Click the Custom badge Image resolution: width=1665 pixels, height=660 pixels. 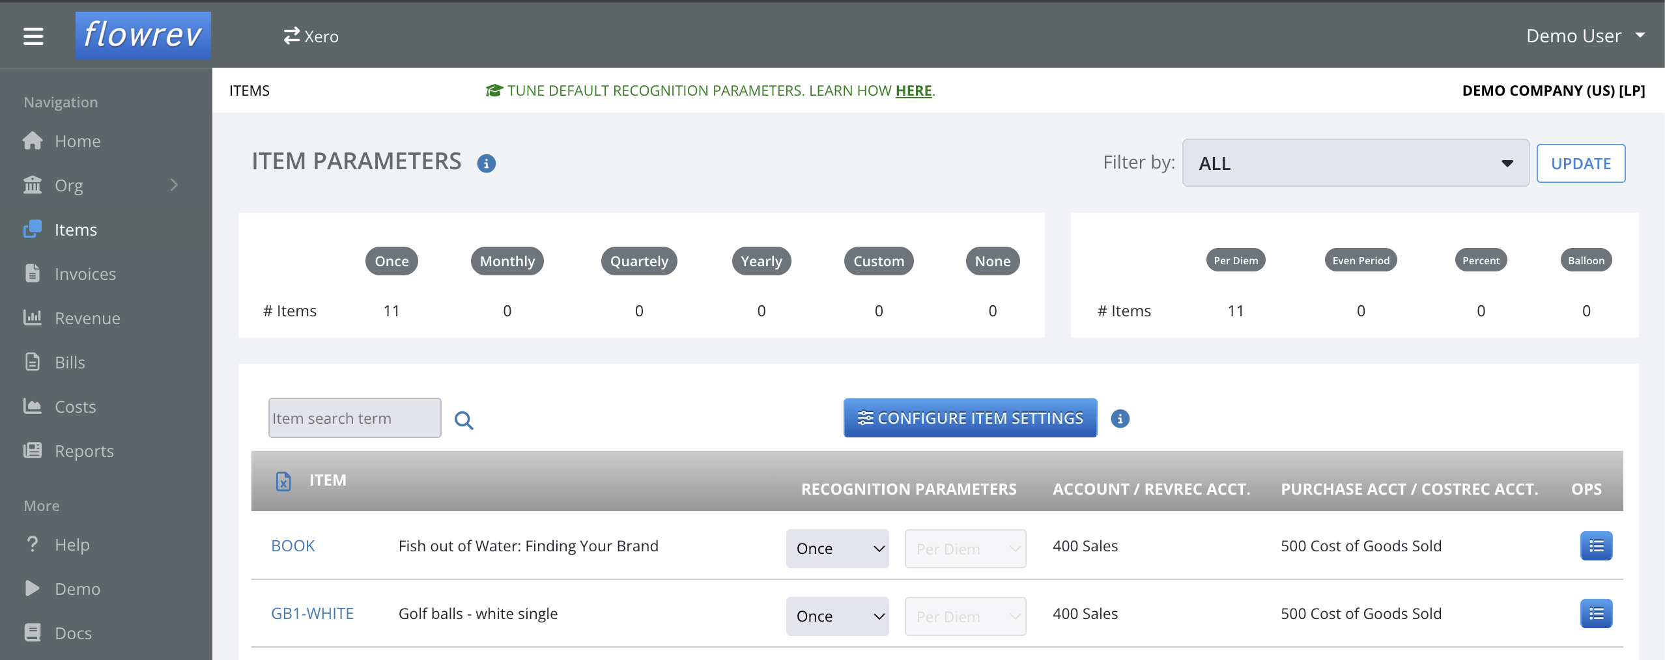point(879,261)
